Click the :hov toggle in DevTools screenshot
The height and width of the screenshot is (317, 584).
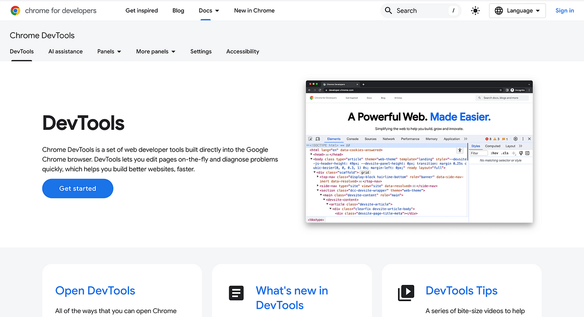point(494,153)
